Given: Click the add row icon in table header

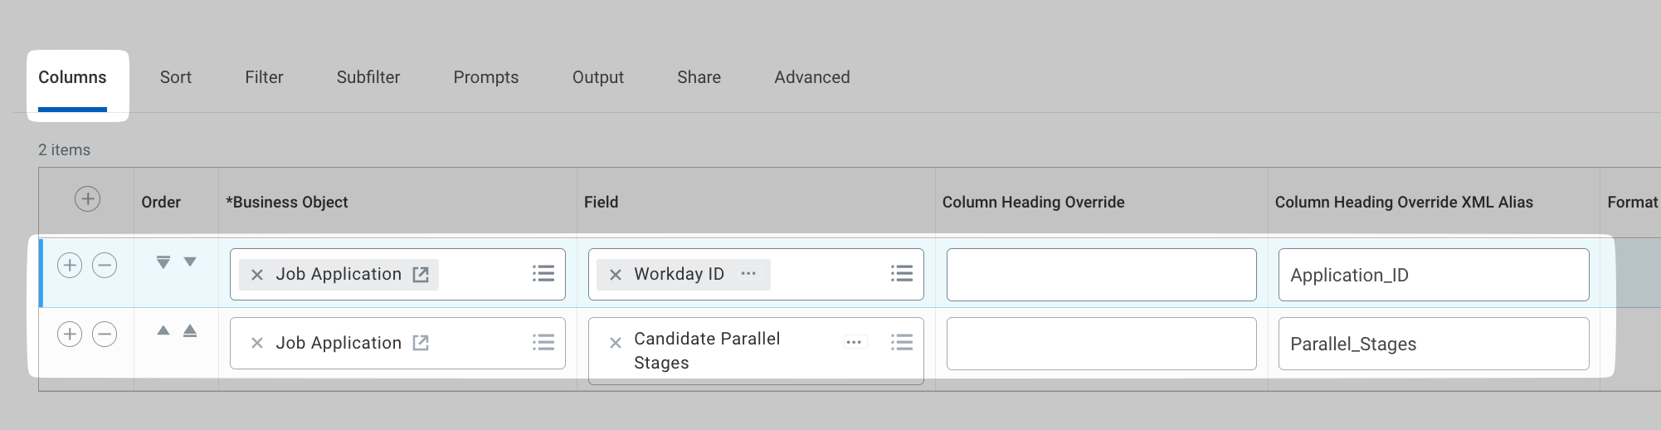Looking at the screenshot, I should click(x=87, y=199).
